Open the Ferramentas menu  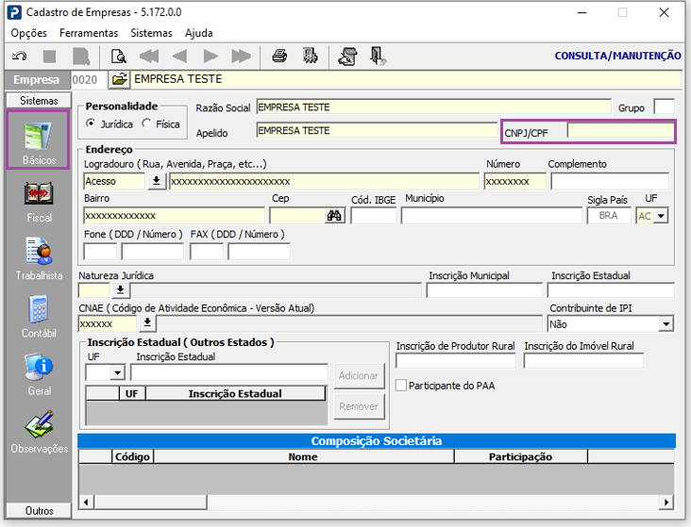89,33
